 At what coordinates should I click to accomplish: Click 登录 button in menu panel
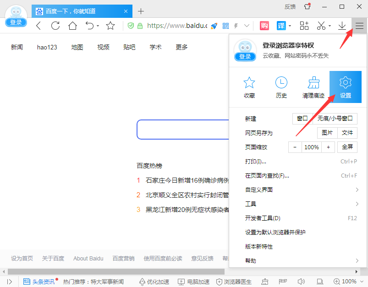tap(245, 56)
